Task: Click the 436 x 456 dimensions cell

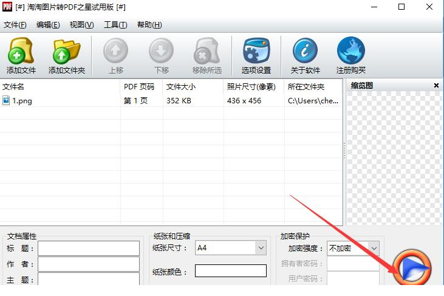Action: click(244, 100)
